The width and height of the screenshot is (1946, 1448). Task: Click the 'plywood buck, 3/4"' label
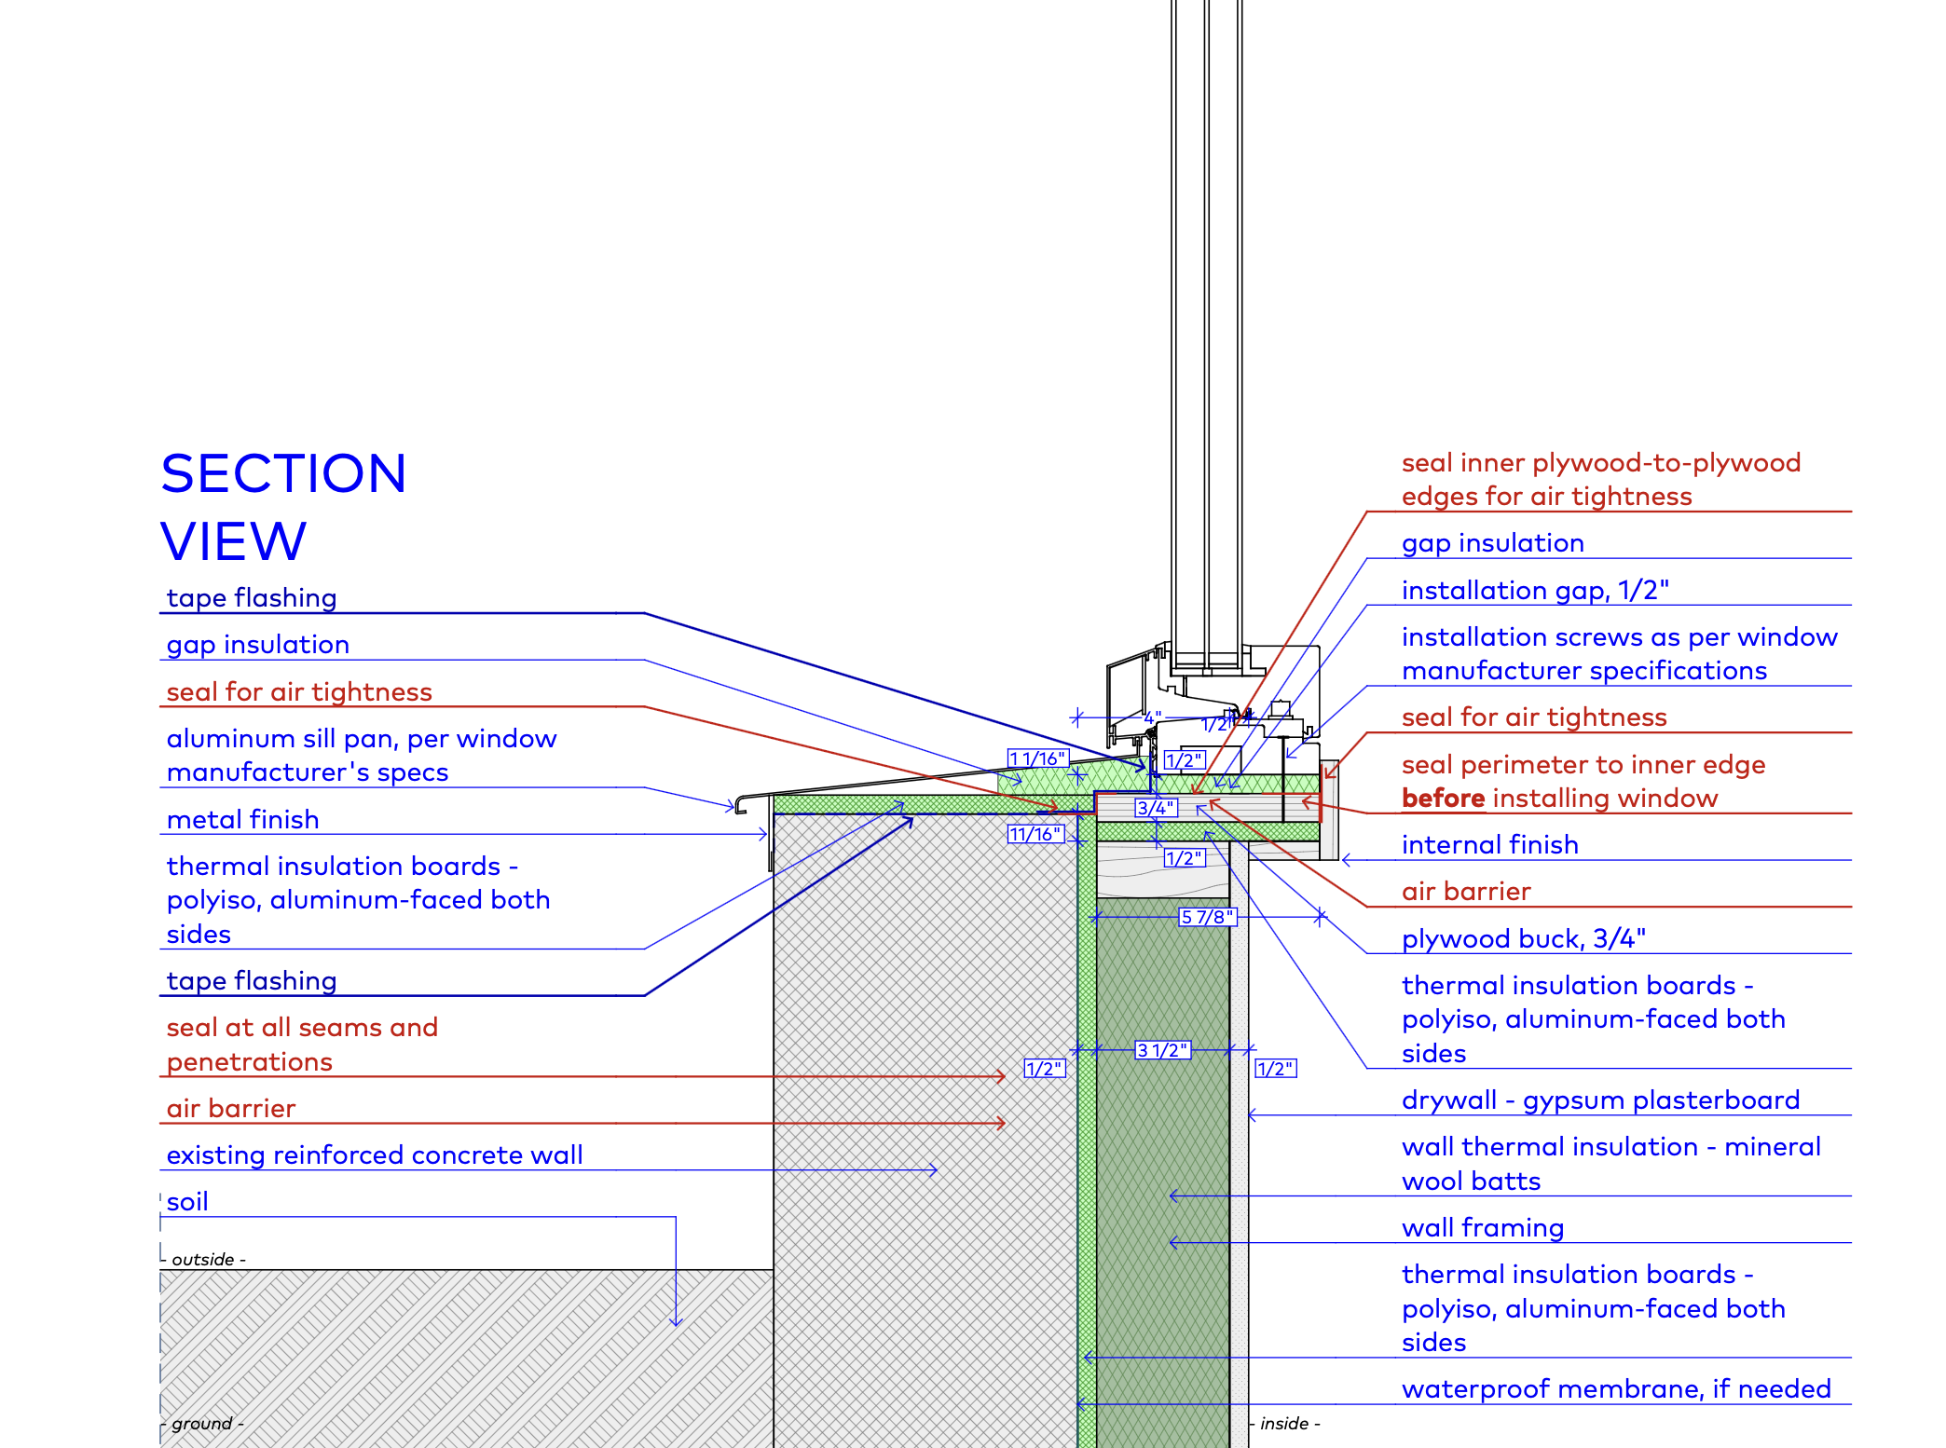click(1523, 939)
